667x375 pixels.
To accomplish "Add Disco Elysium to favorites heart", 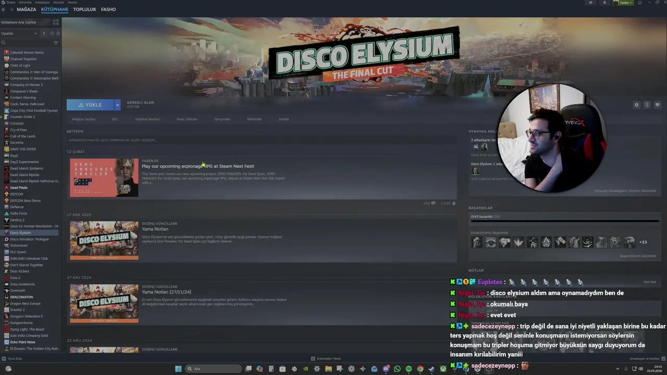I will (x=657, y=105).
